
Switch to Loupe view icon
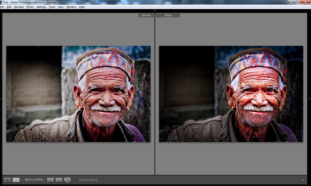click(7, 180)
